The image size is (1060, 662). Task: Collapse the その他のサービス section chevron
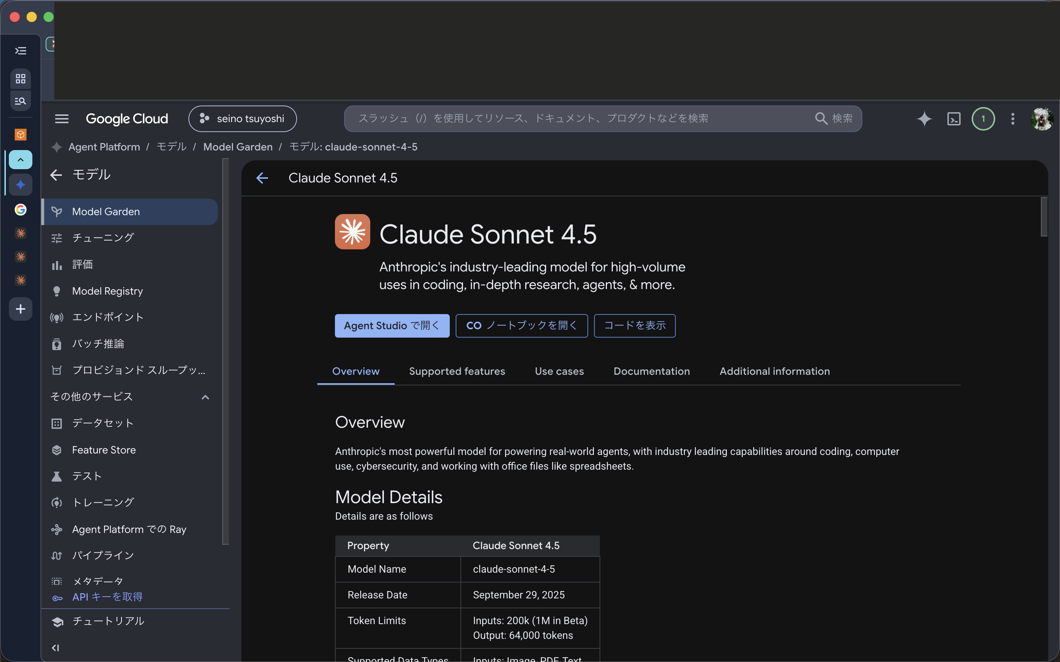(x=205, y=397)
